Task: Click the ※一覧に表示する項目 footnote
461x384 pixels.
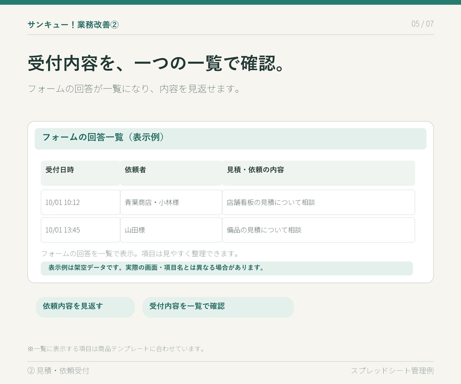Action: pos(116,348)
